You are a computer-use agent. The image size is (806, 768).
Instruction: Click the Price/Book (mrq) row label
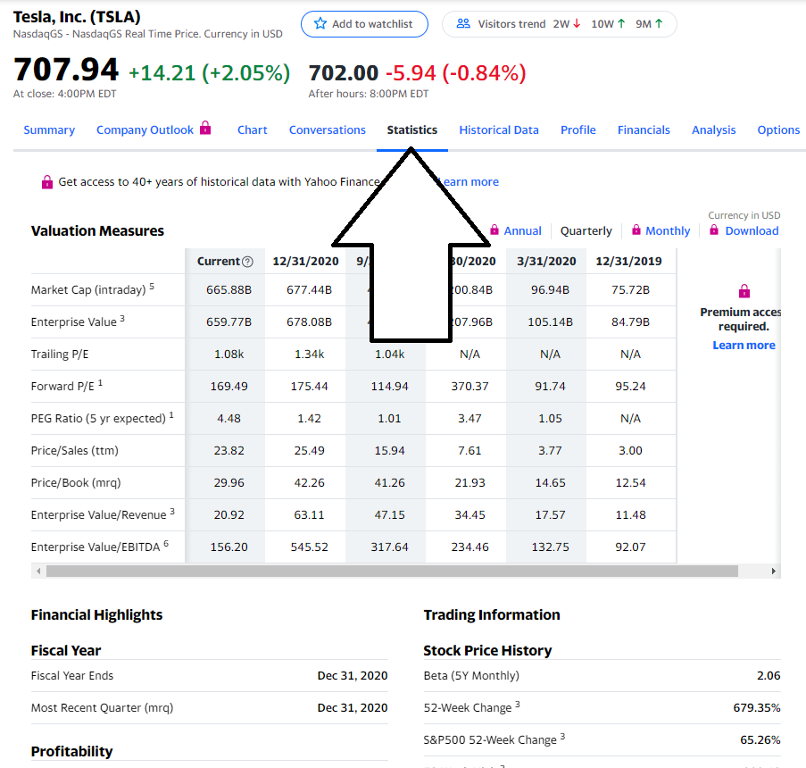(76, 483)
